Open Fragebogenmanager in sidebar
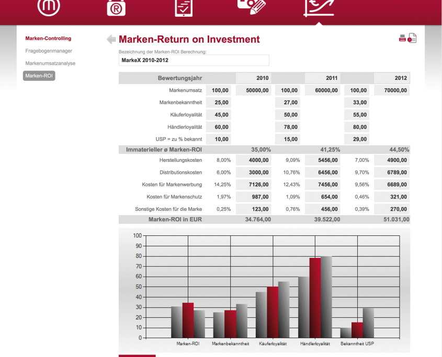This screenshot has width=442, height=357. (x=49, y=51)
